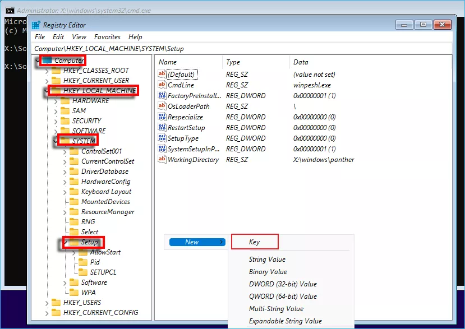465x329 pixels.
Task: Click the SECURITY folder icon
Action: 65,121
